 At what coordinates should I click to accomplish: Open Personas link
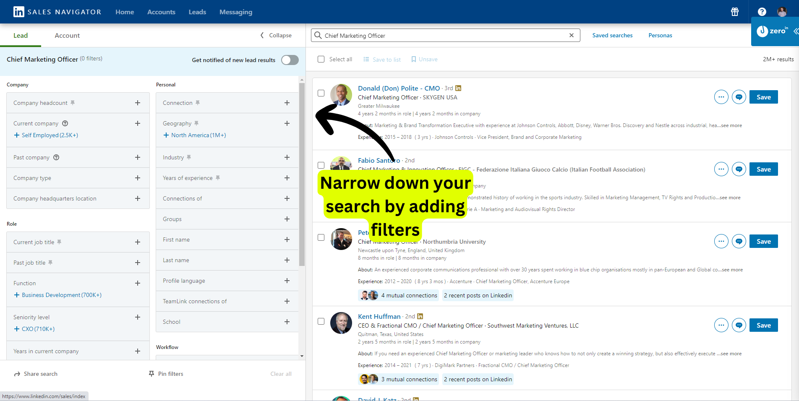tap(660, 35)
